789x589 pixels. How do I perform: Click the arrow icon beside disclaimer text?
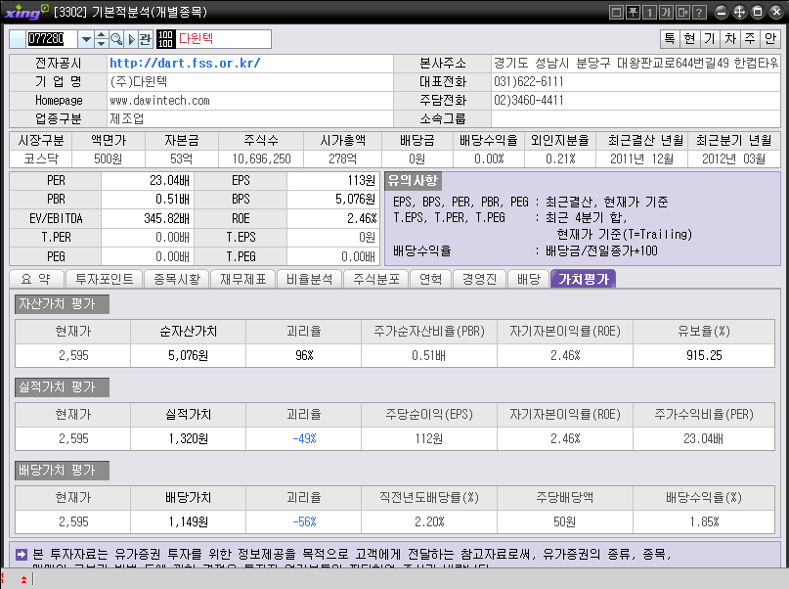(x=22, y=555)
